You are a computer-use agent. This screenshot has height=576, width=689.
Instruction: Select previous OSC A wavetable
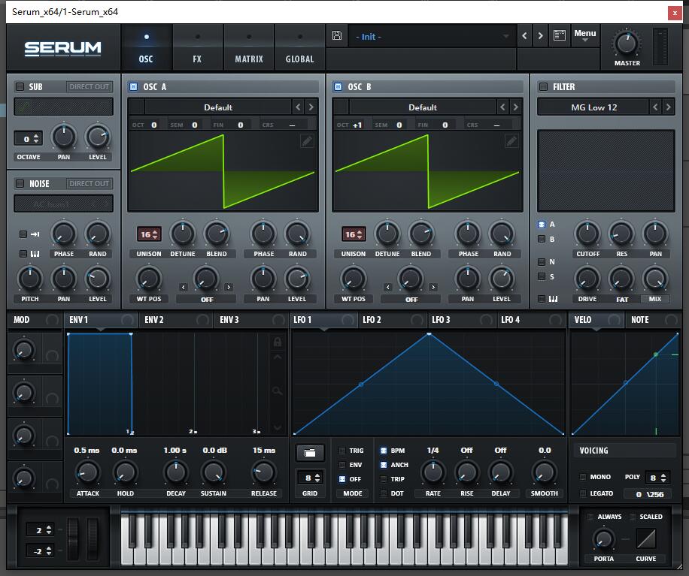(x=298, y=107)
